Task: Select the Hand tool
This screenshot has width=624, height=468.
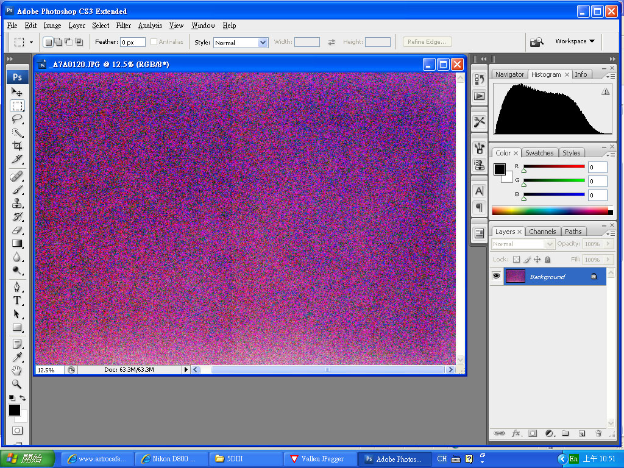Action: (x=17, y=370)
